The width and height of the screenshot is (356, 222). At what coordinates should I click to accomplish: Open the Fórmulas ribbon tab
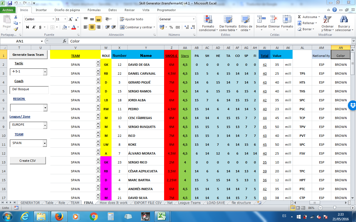94,10
